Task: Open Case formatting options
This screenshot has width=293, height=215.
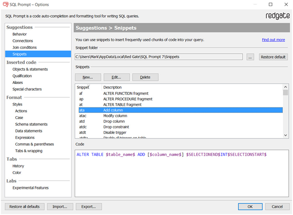Action: coord(19,118)
